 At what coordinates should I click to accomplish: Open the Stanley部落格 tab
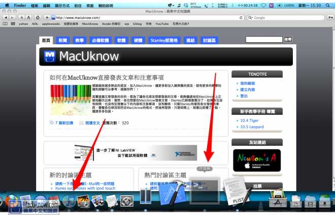164,40
